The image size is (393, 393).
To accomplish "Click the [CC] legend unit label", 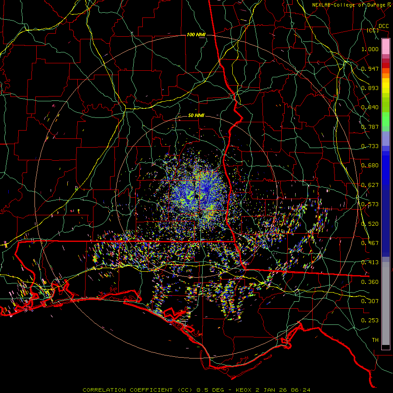I will 373,30.
